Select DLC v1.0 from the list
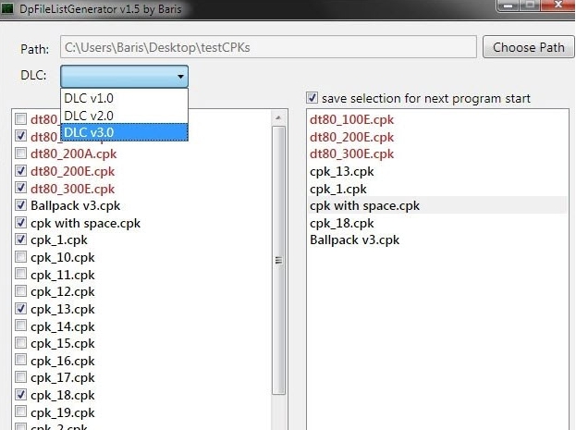The height and width of the screenshot is (430, 576). [124, 98]
